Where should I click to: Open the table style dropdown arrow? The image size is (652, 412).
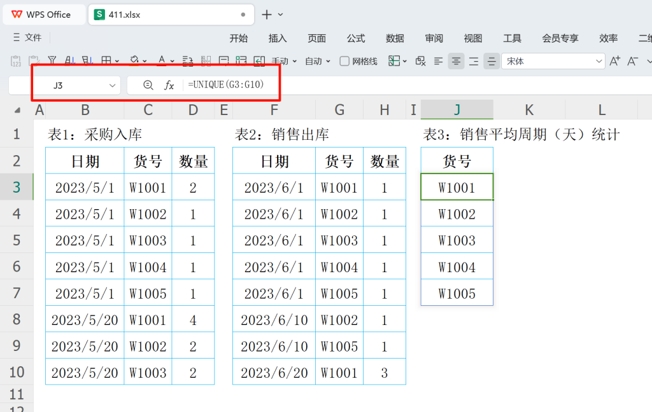(x=404, y=62)
